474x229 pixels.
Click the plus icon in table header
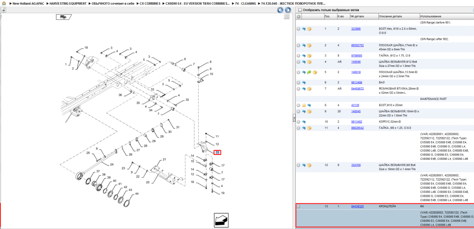pyautogui.click(x=298, y=16)
